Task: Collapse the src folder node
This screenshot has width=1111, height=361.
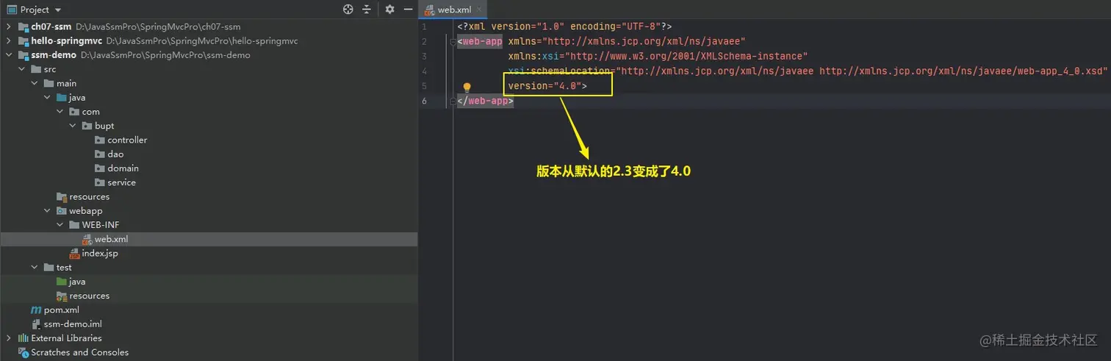Action: 22,69
